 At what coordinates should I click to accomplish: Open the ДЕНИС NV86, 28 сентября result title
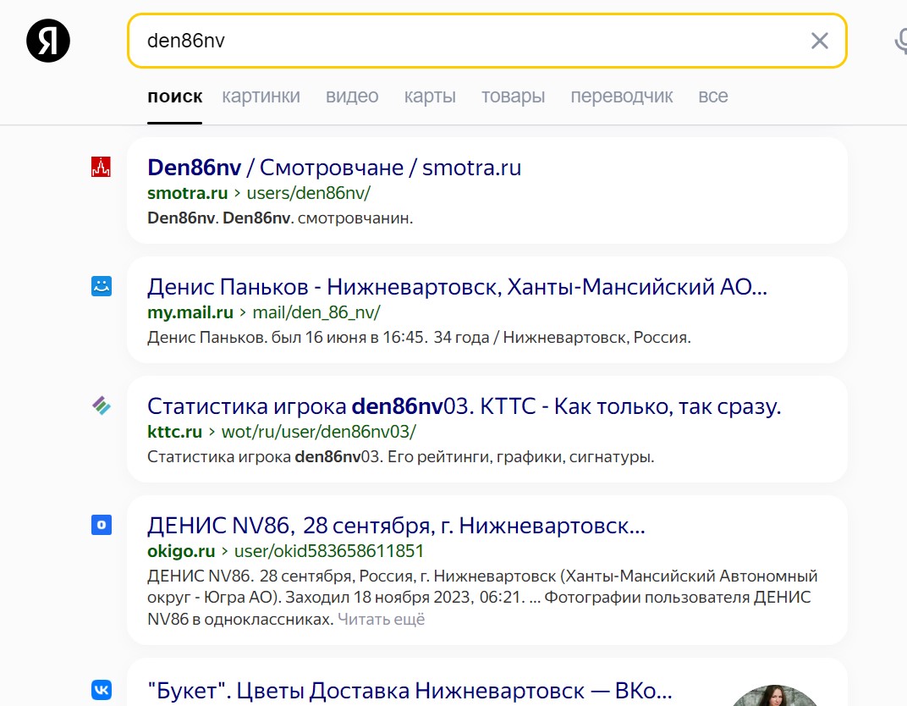tap(396, 526)
